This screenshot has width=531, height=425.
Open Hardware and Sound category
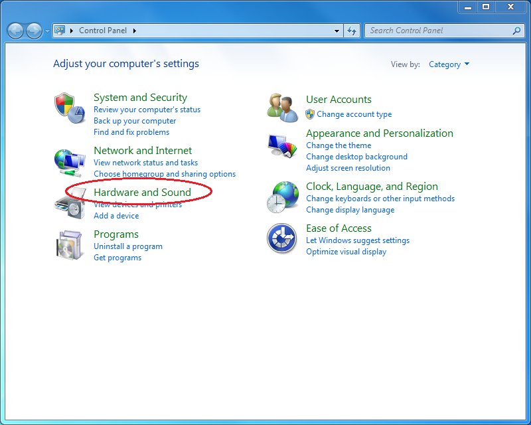(142, 193)
